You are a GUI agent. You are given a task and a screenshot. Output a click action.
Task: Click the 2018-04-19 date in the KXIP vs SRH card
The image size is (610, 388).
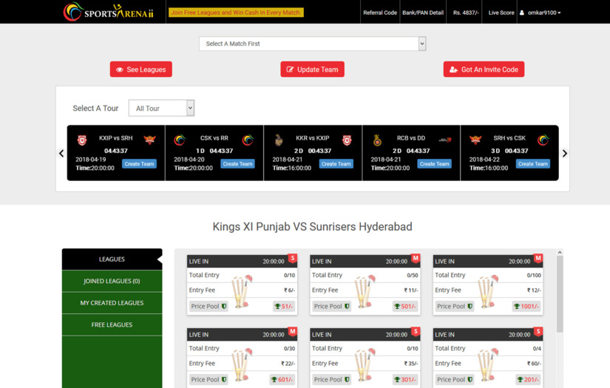[x=91, y=160]
